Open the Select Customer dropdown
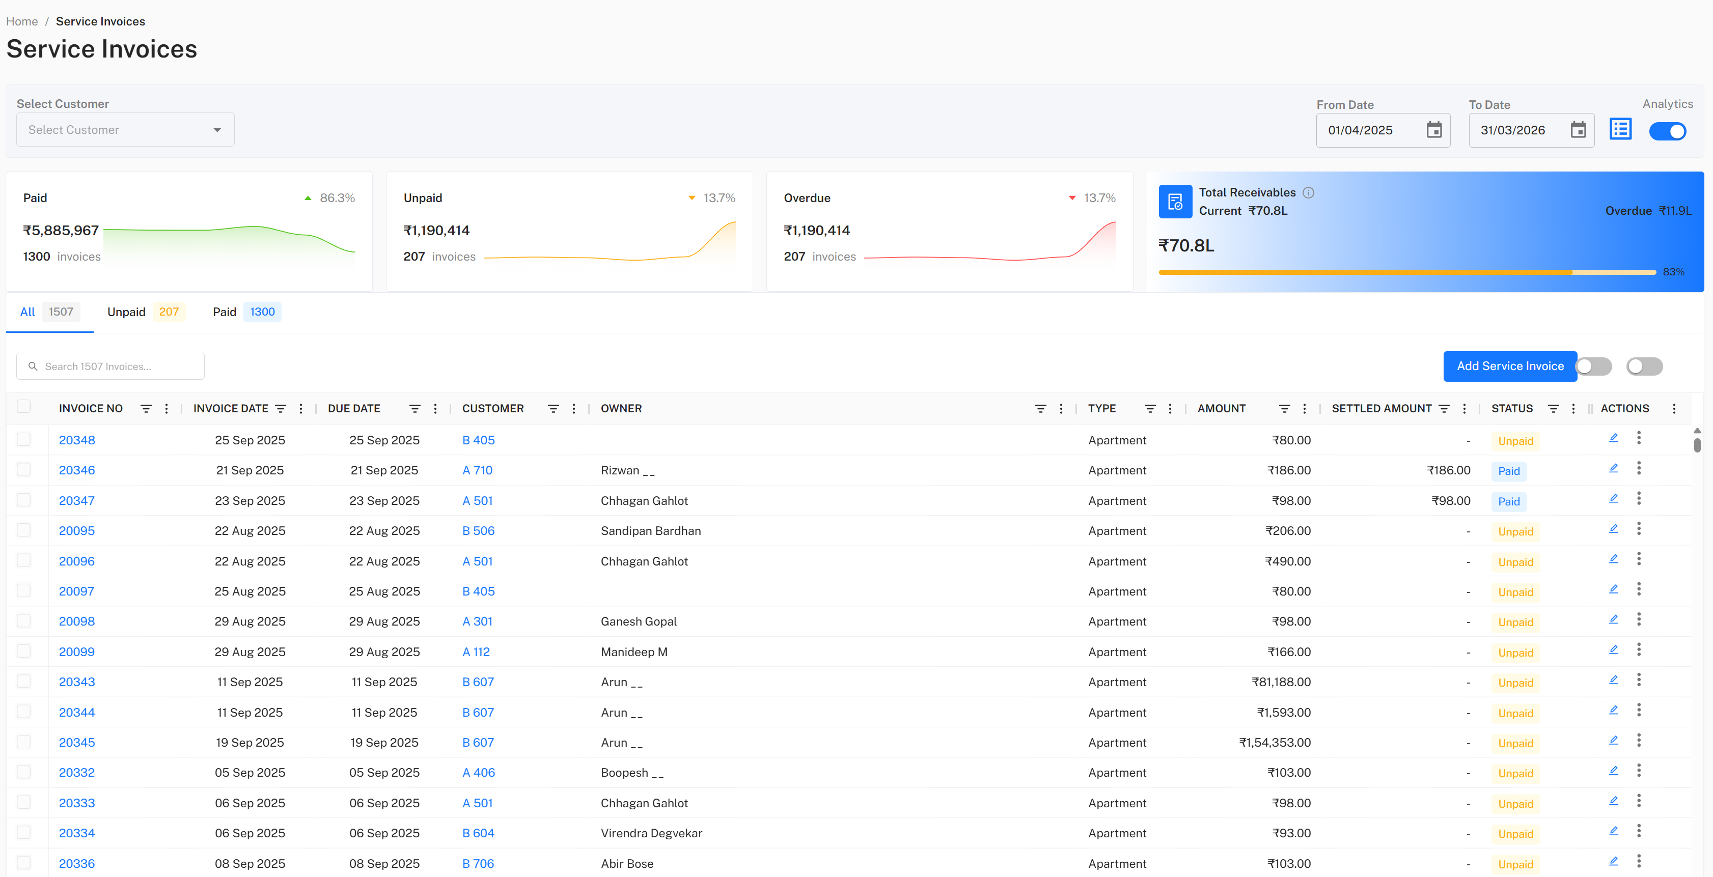 click(124, 130)
